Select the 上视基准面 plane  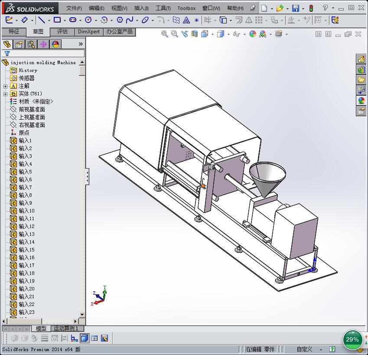click(32, 117)
